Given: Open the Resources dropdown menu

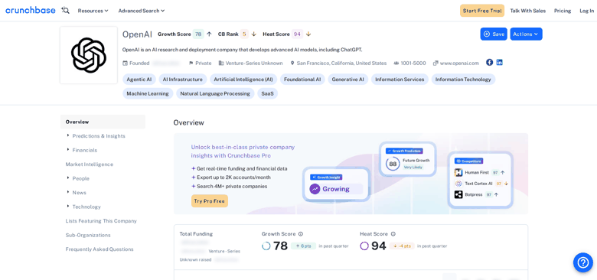Looking at the screenshot, I should (x=93, y=11).
